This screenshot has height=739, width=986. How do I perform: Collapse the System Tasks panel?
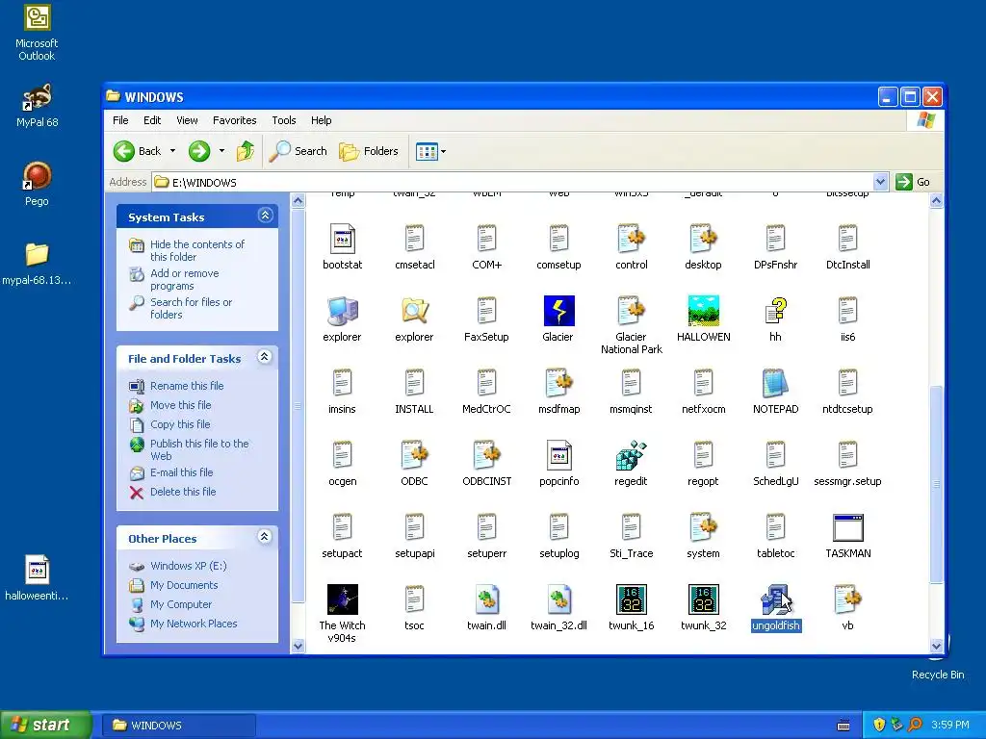point(265,216)
